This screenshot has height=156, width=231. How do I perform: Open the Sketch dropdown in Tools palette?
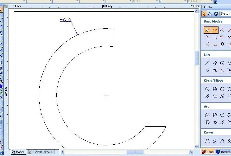click(x=225, y=14)
